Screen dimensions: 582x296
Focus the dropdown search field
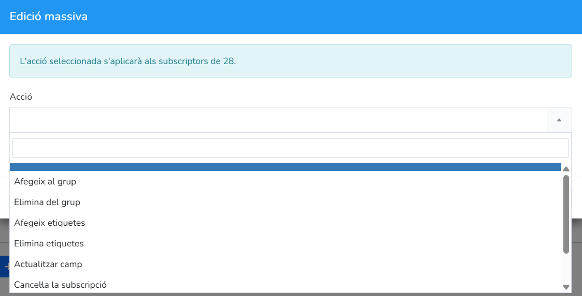(x=291, y=148)
